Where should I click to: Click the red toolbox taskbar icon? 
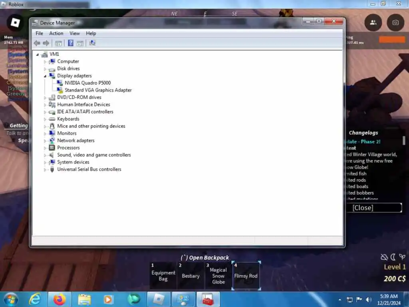point(208,299)
